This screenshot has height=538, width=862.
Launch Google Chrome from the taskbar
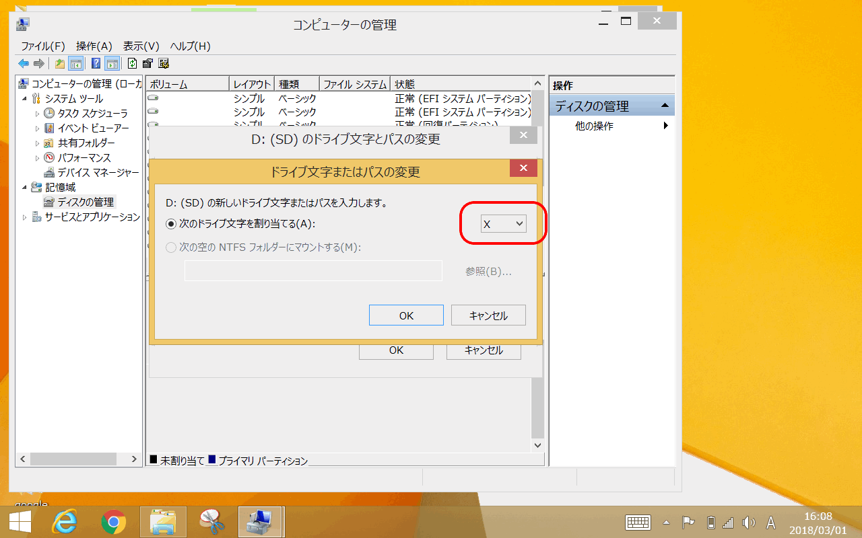(x=114, y=522)
